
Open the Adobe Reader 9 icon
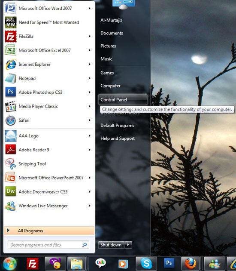point(11,150)
